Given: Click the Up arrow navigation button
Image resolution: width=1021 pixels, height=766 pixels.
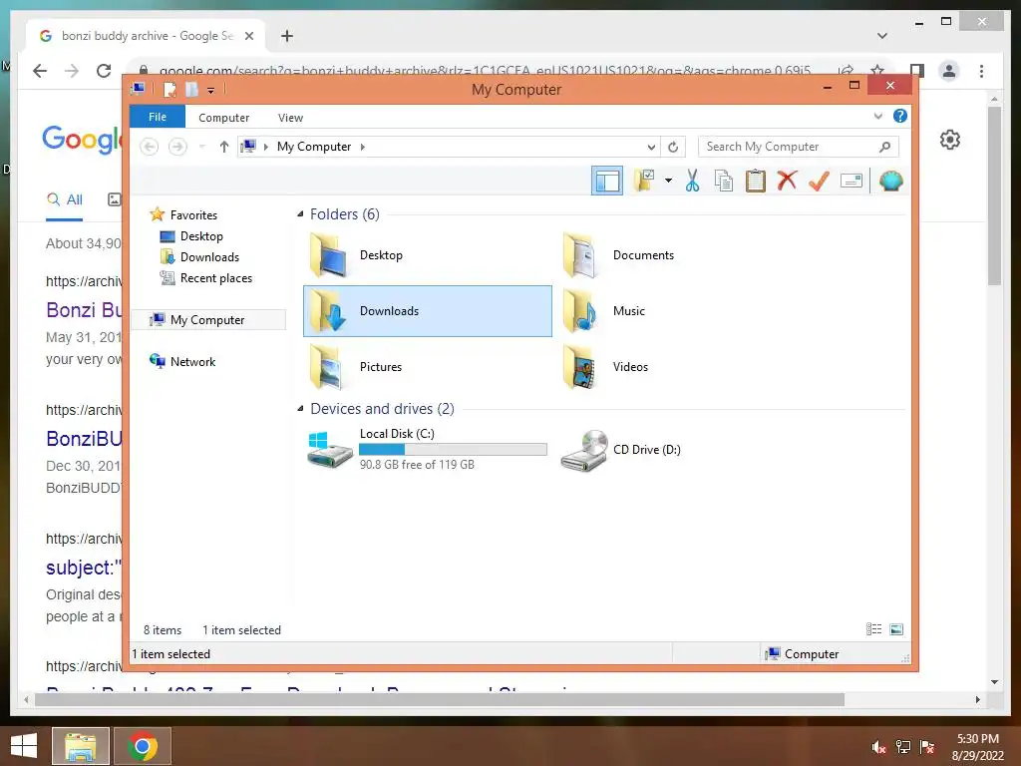Looking at the screenshot, I should click(224, 147).
